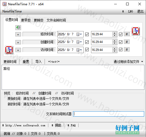
Task: Click the 文本转时间测试器 text input field
Action: click(x=109, y=114)
